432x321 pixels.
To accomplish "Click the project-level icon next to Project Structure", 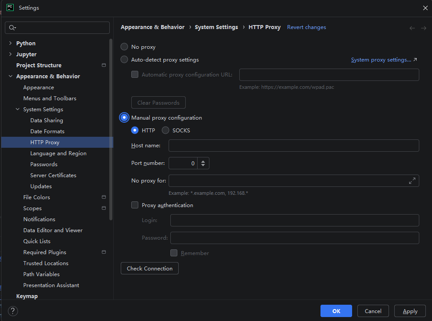I will (x=104, y=65).
